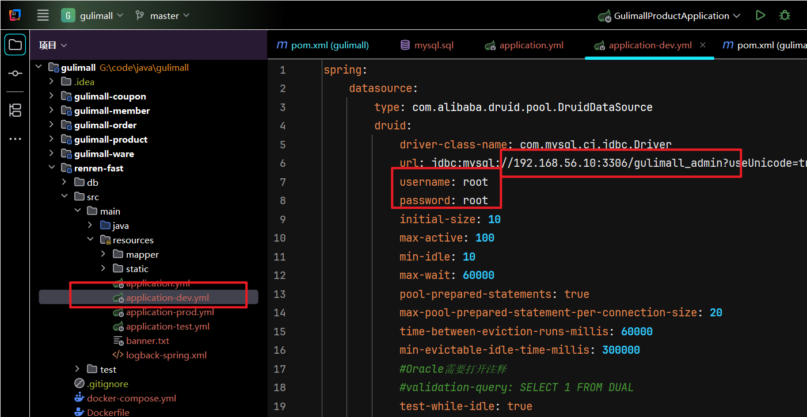Image resolution: width=807 pixels, height=417 pixels.
Task: Click the validation-query comment on line 18
Action: click(517, 387)
